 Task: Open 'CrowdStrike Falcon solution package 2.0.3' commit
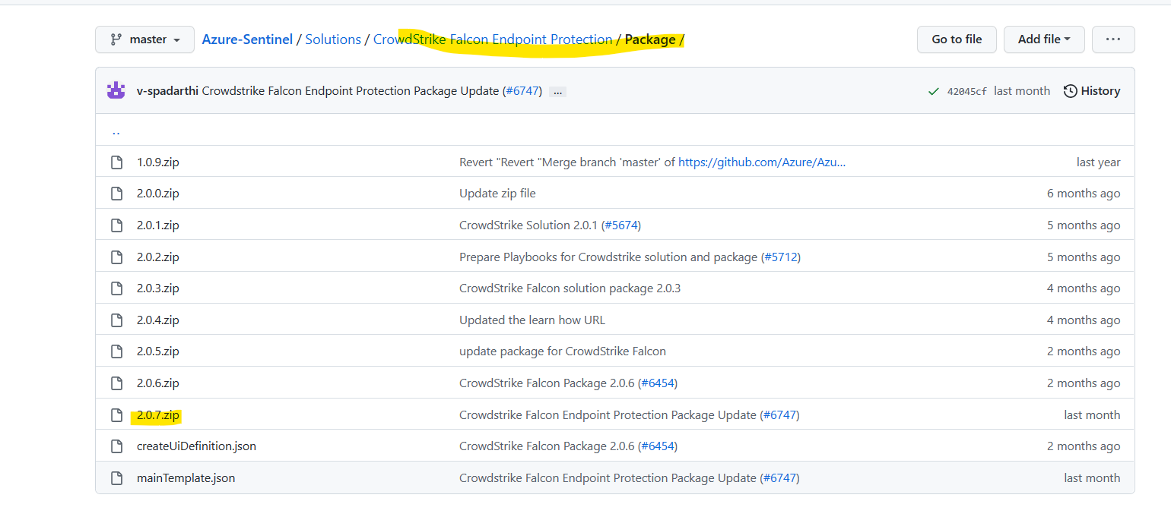point(570,288)
